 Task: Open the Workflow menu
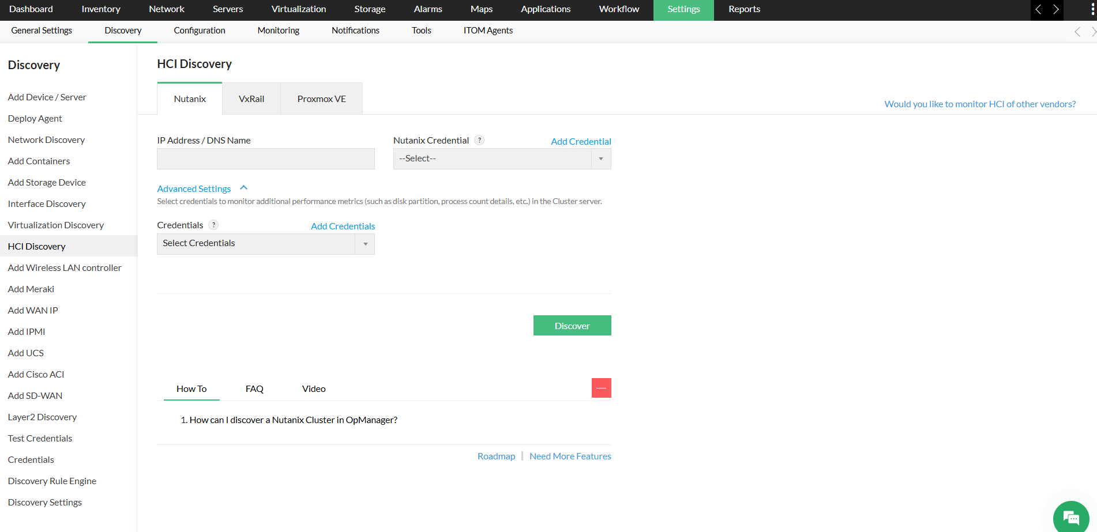(618, 10)
